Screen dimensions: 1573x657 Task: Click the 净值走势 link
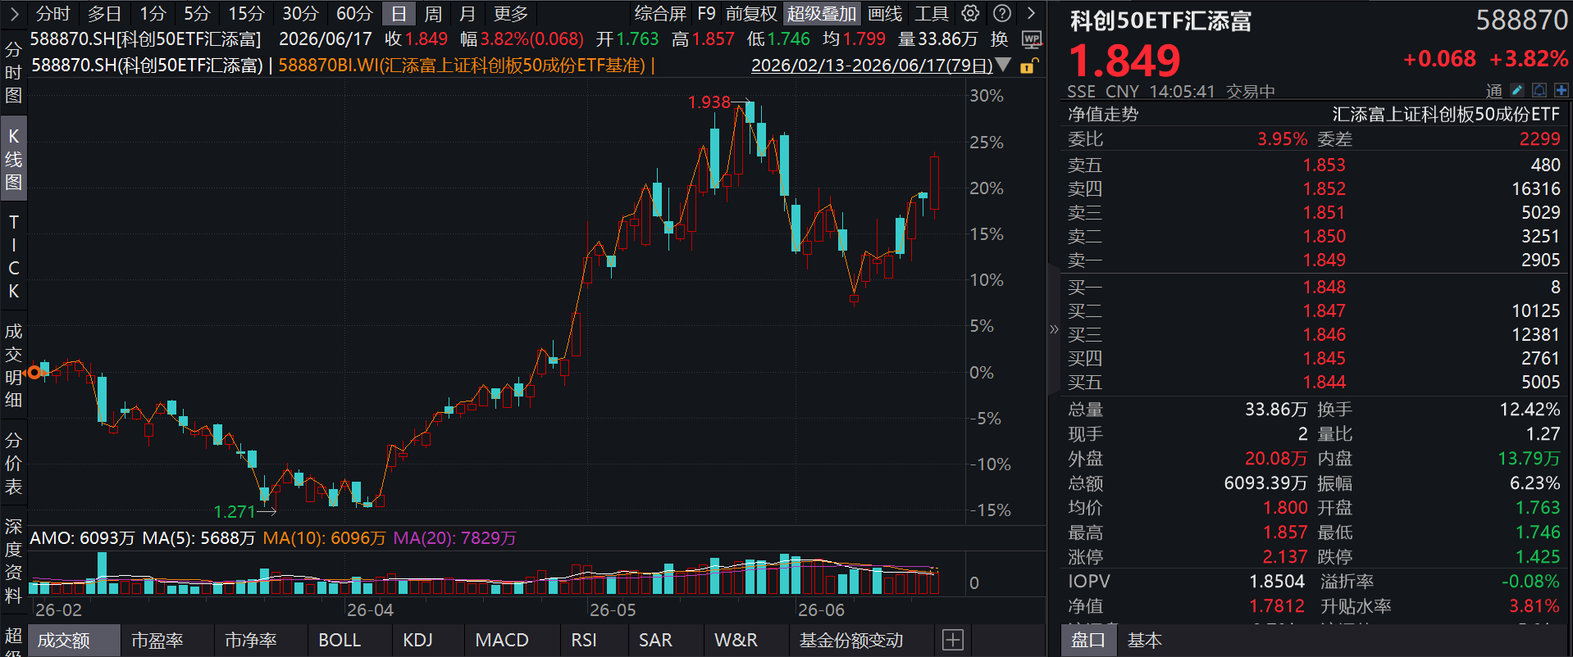(x=1103, y=115)
